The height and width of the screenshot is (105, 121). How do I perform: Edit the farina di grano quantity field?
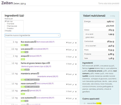(10, 63)
